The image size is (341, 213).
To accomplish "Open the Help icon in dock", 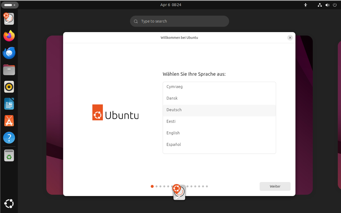I will coord(9,138).
